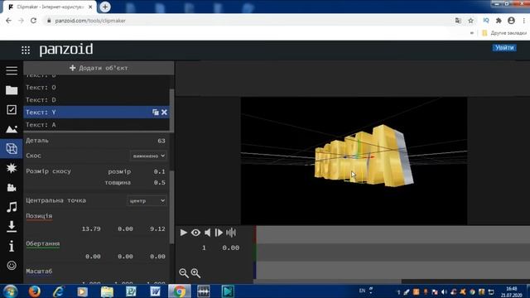This screenshot has width=530, height=298.
Task: Open the hamburger menu in the sidebar
Action: click(12, 70)
